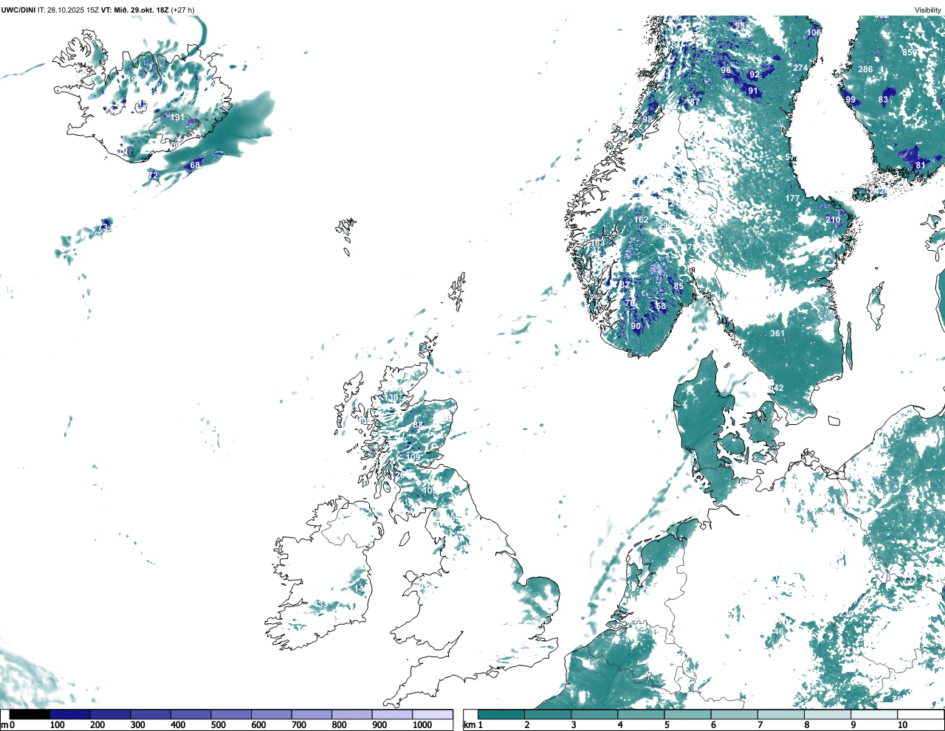Screen dimensions: 945x731
Task: Click the 'km' unit label on legend
Action: pos(470,725)
